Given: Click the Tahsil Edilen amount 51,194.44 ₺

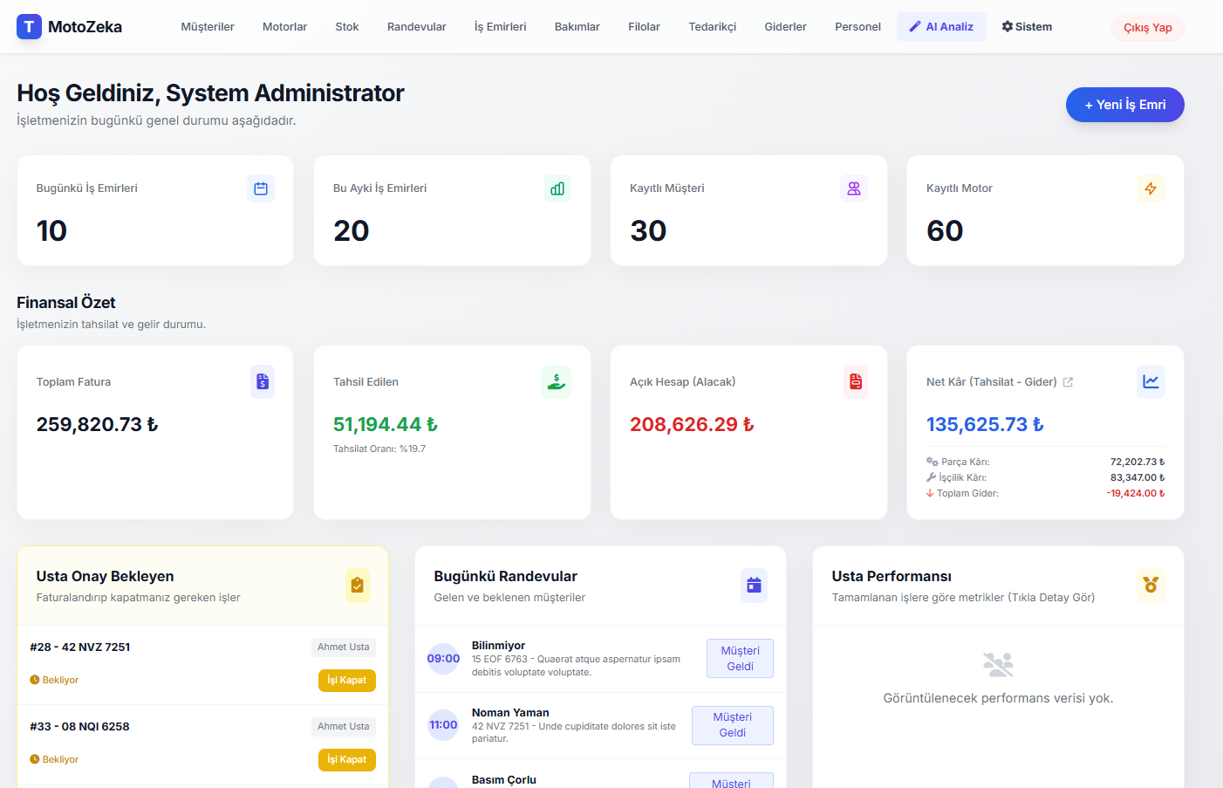Looking at the screenshot, I should (386, 425).
